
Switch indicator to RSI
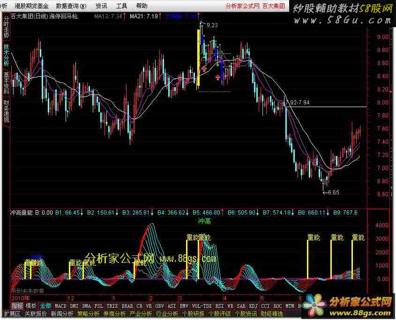(220, 306)
